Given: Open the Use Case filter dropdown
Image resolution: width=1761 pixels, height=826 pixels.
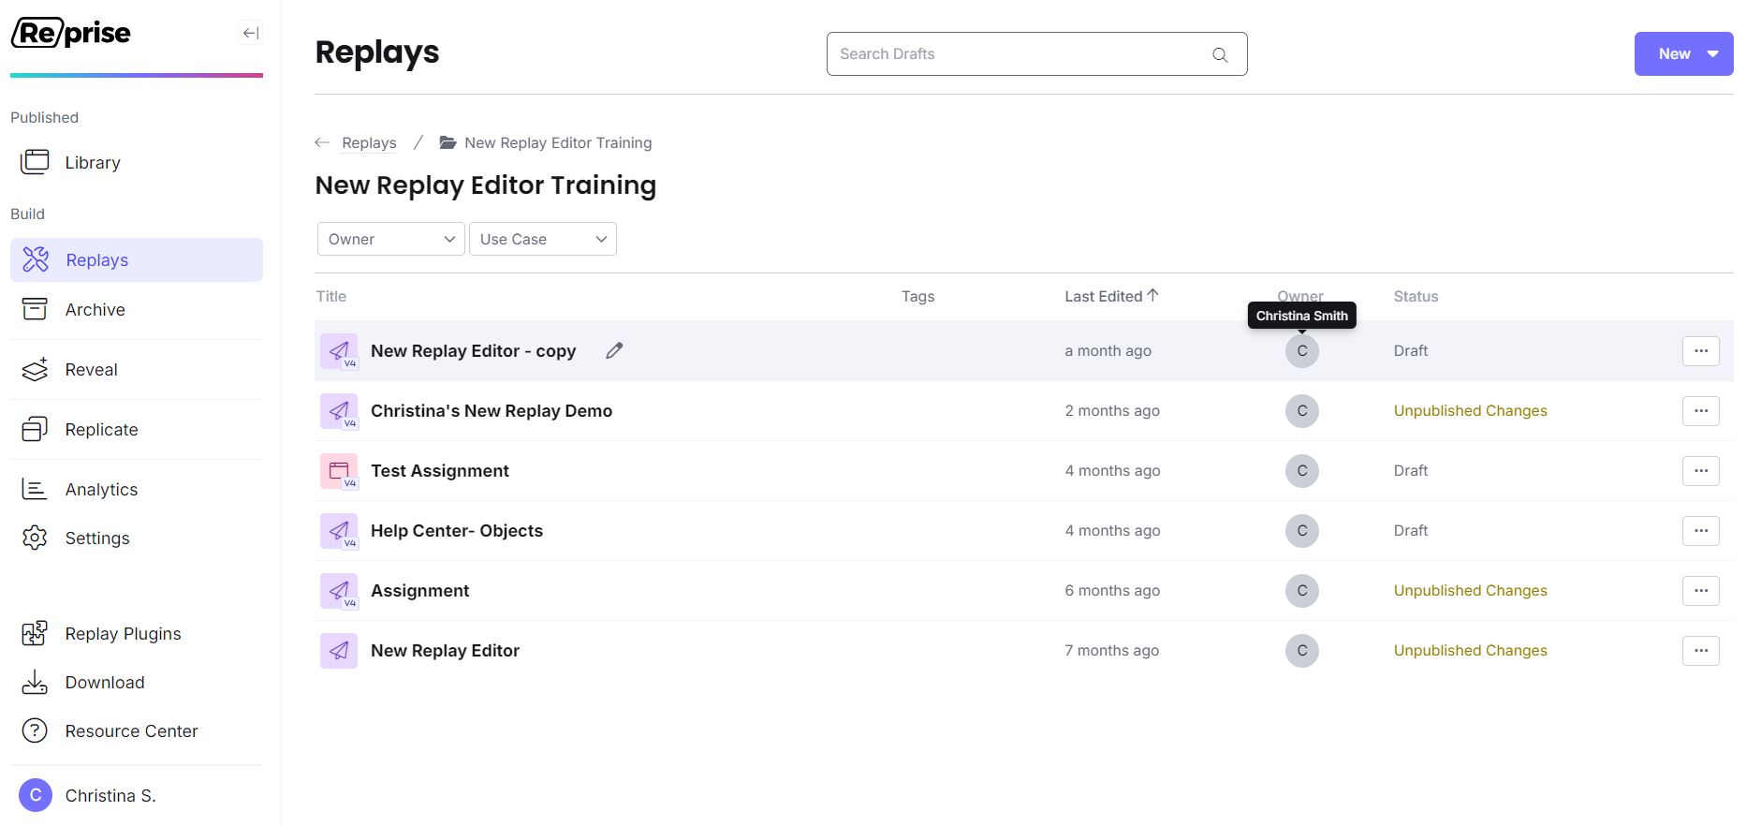Looking at the screenshot, I should [x=543, y=239].
